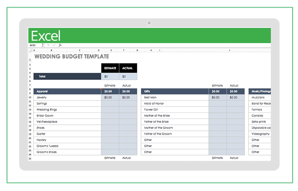This screenshot has height=191, width=298.
Task: Click the Maid of Honor cell
Action: 175,104
